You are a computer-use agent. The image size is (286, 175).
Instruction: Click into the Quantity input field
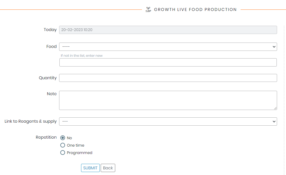click(x=168, y=78)
